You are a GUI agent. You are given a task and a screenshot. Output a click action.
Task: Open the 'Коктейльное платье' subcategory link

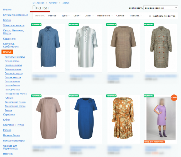coord(15,57)
